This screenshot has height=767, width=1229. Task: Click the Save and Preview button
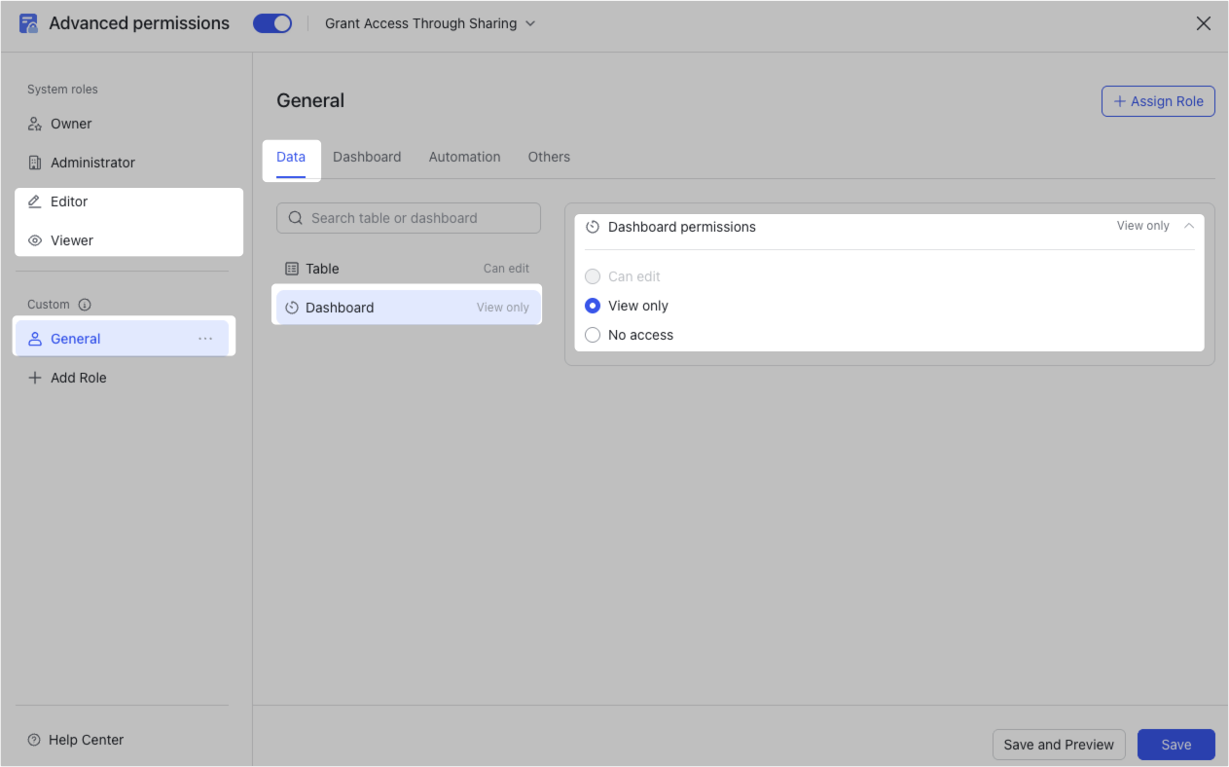[1059, 745]
